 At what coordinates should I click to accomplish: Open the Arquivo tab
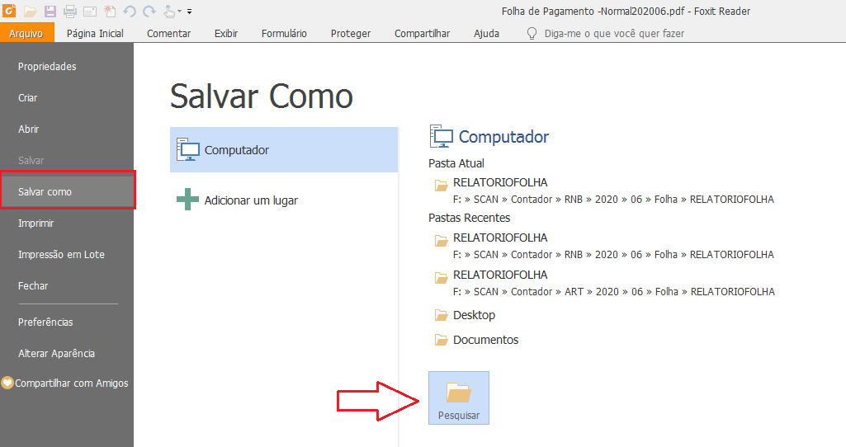click(26, 33)
